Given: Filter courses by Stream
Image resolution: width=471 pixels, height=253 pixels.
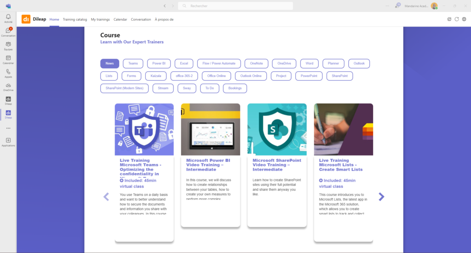Looking at the screenshot, I should (163, 88).
